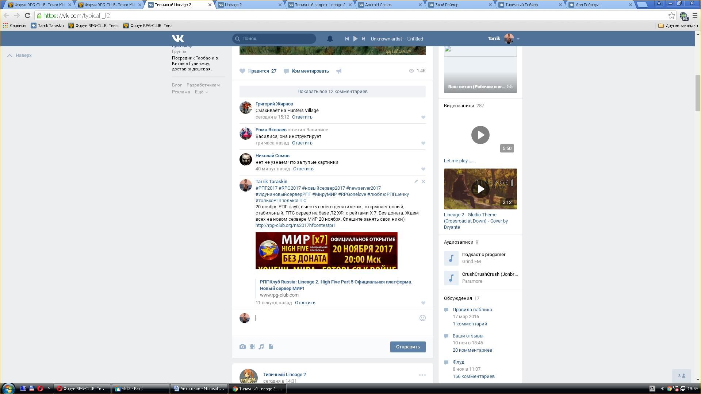Switch to the Android Games browser tab
Screen dimensions: 701x394
click(378, 5)
